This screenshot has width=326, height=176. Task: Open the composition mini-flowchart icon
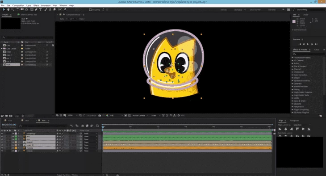point(71,126)
